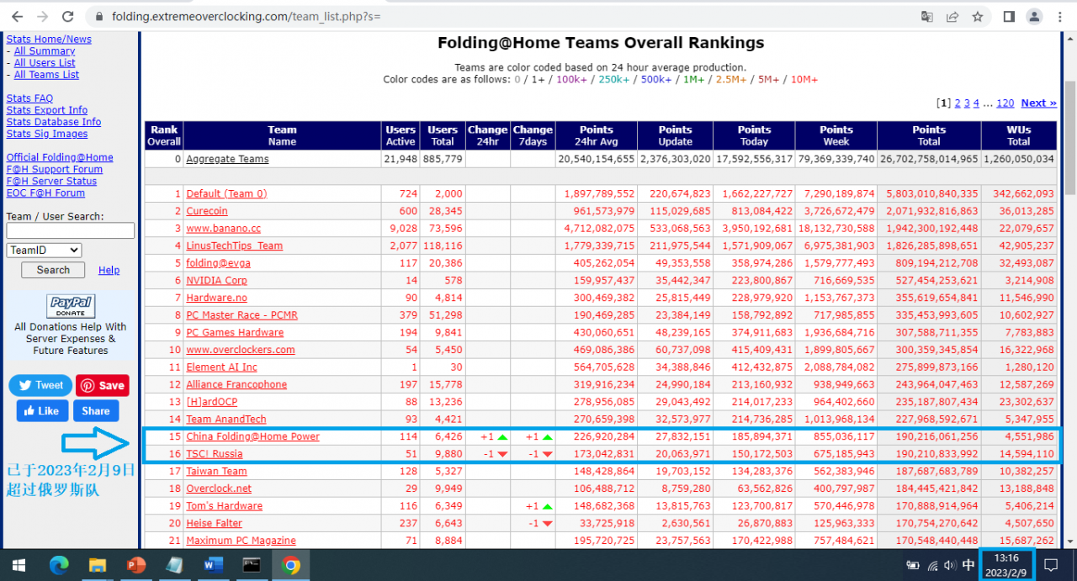Open the Taiwan Team link

217,471
